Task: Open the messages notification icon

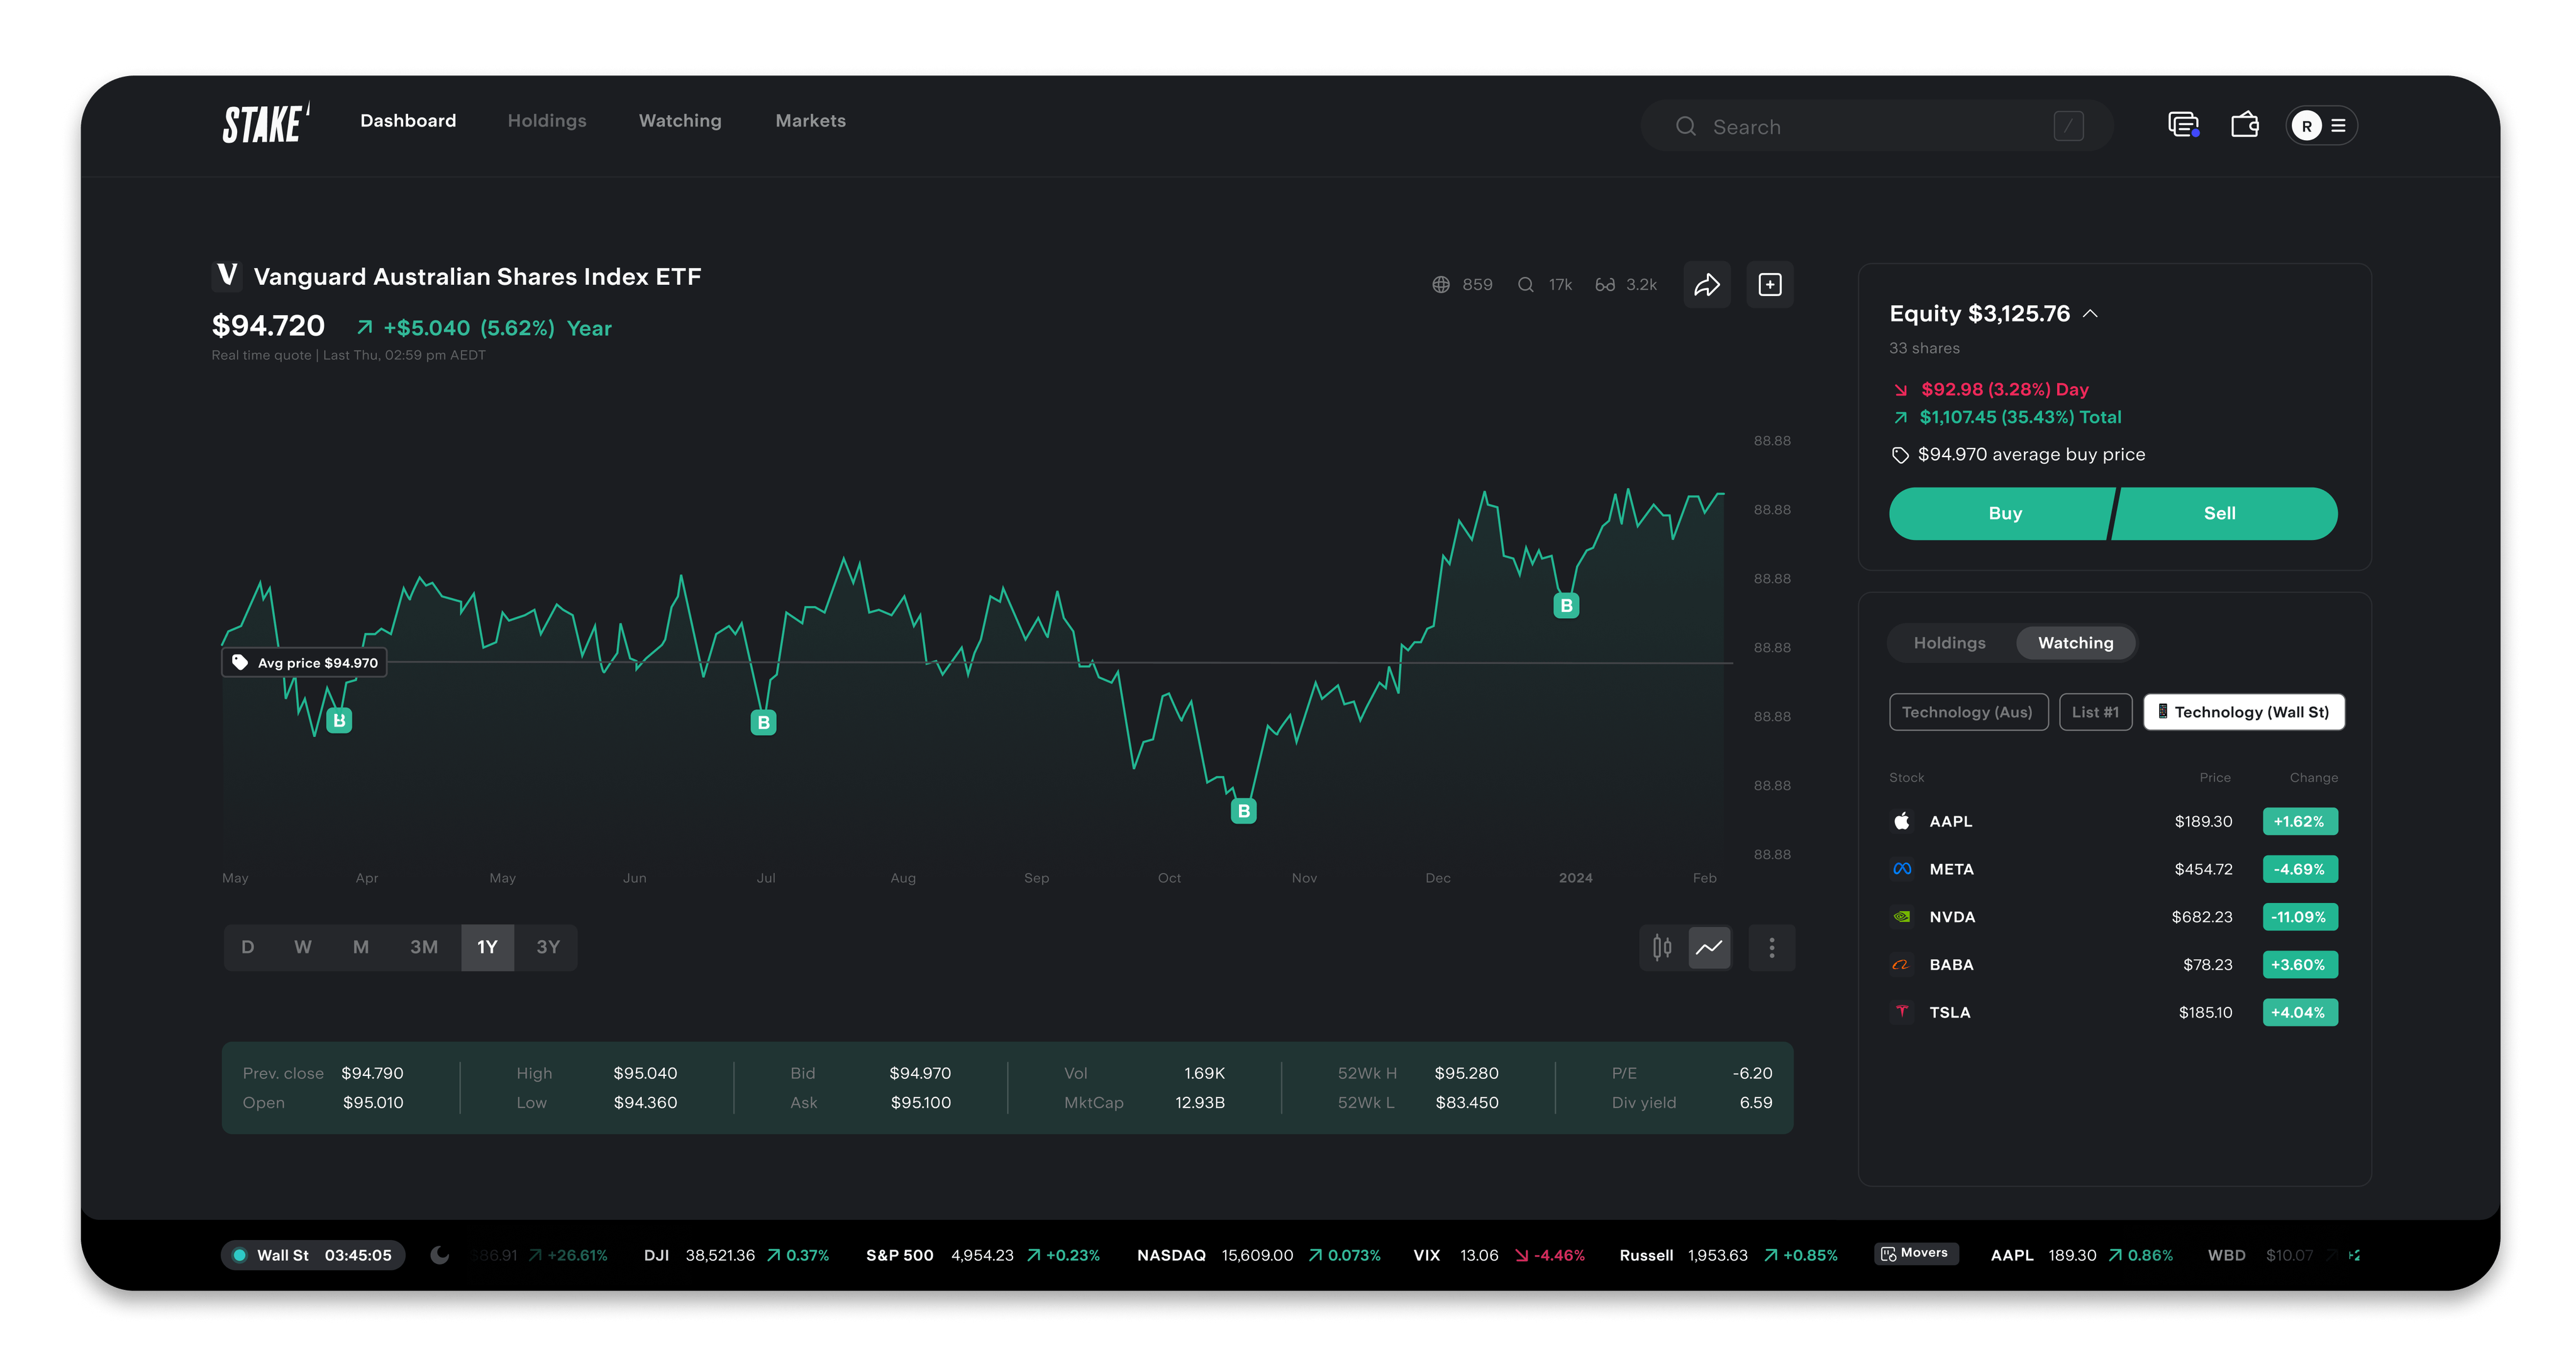Action: coord(2183,125)
